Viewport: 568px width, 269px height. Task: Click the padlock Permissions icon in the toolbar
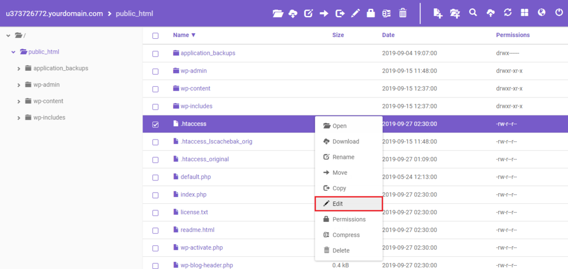click(x=371, y=13)
